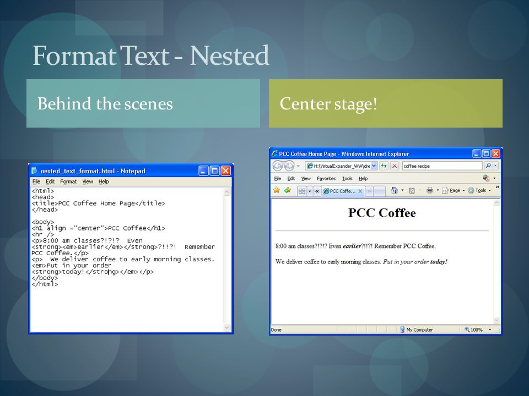Go back with the IE Back button

[278, 166]
